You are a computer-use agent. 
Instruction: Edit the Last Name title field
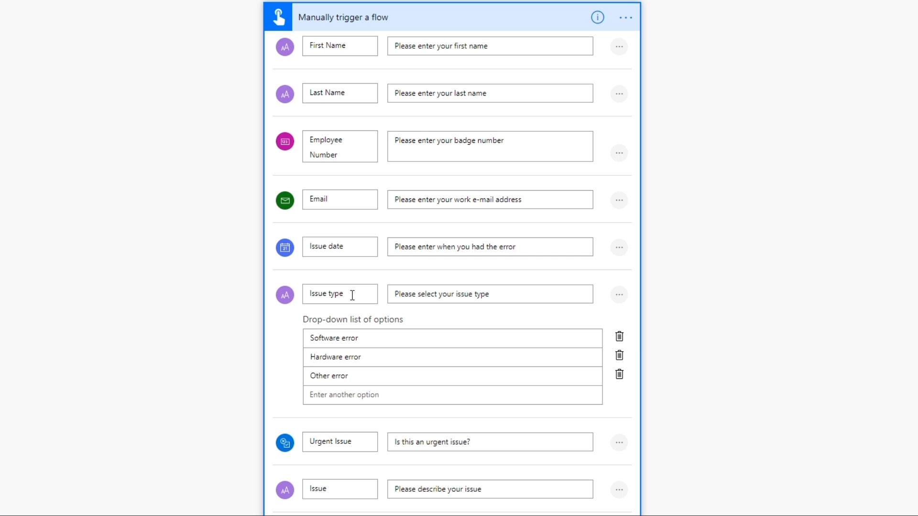(x=339, y=93)
